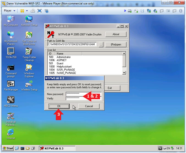Expand the pause button dropdown arrow
Image resolution: width=186 pixels, height=153 pixels.
[x=27, y=11]
